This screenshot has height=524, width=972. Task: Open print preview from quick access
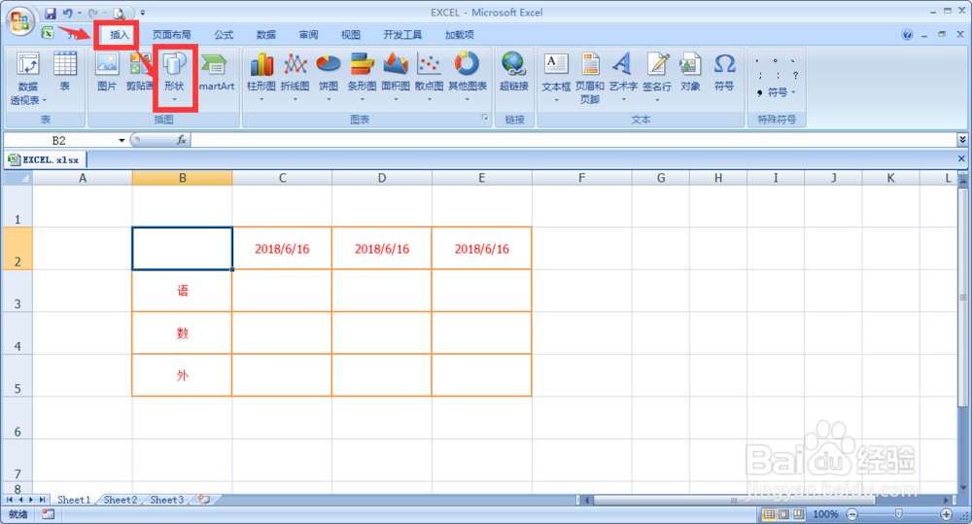[x=119, y=13]
